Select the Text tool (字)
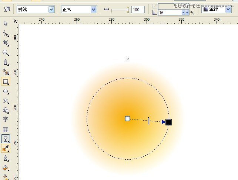 [6, 120]
